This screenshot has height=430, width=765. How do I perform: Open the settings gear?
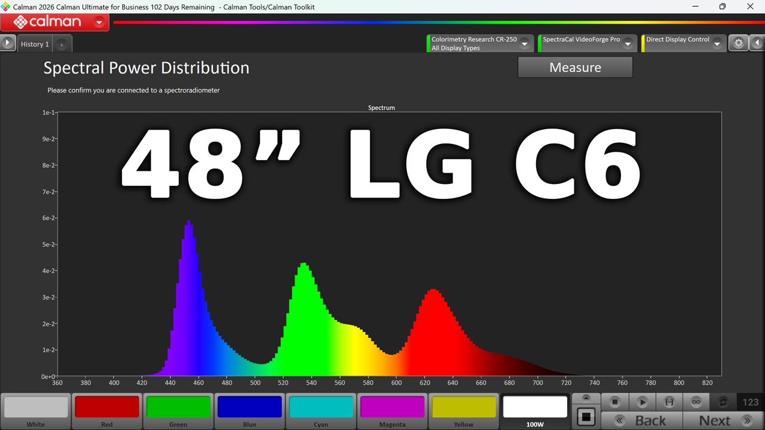(x=739, y=43)
